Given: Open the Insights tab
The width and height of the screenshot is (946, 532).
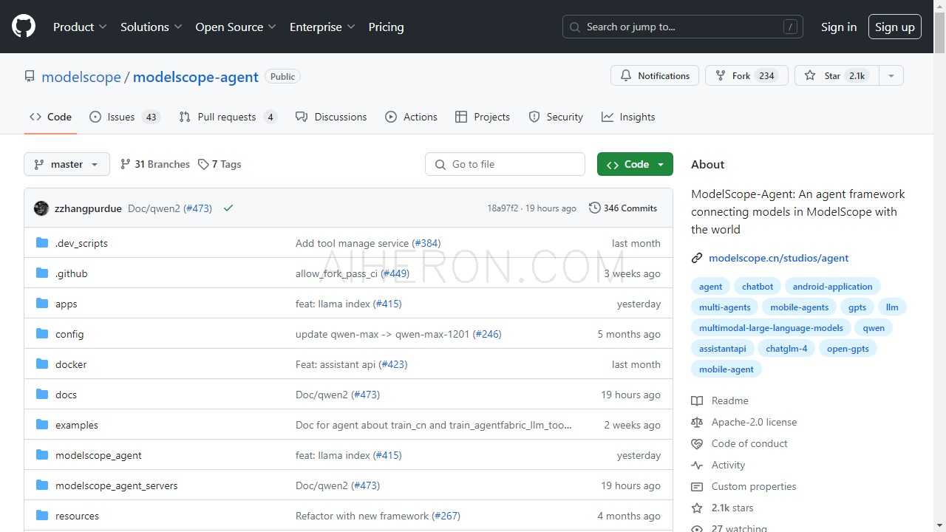Looking at the screenshot, I should (628, 117).
